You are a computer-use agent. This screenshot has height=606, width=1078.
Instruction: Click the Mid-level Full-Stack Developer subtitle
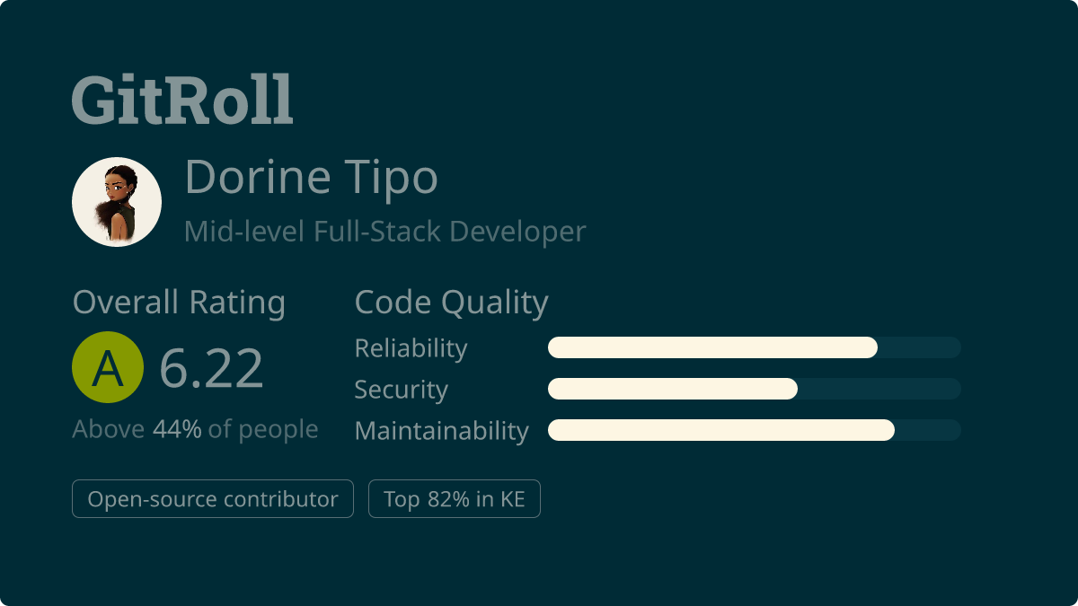[384, 232]
